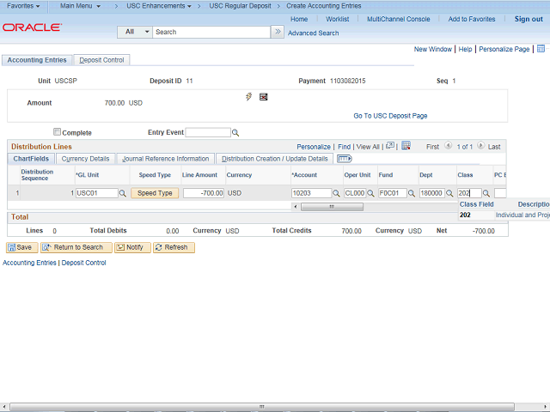
Task: Click the lightning bolt create entries icon
Action: 248,97
